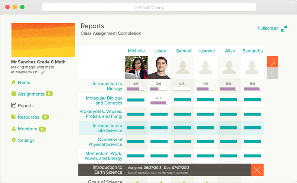
Task: Open student Samantha's name link
Action: pyautogui.click(x=253, y=51)
